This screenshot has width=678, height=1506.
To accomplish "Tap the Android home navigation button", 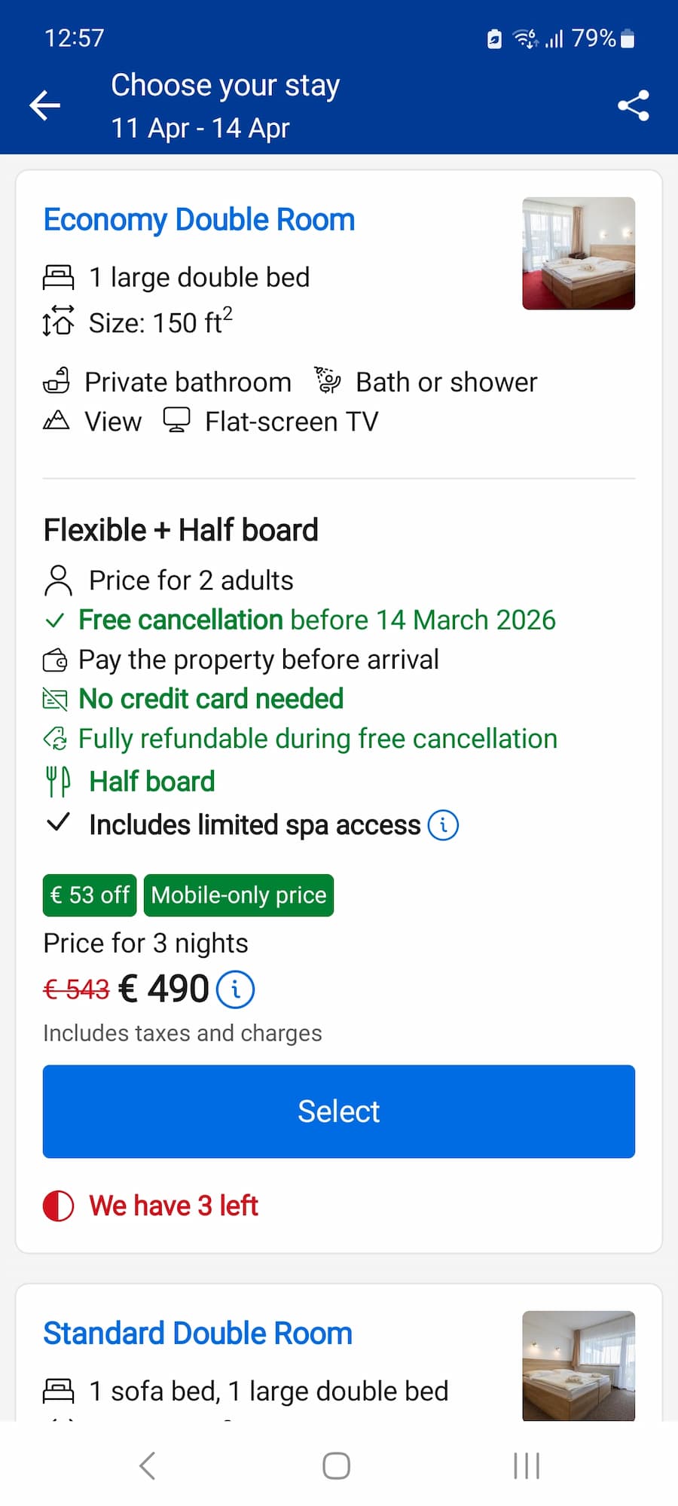I will click(335, 1465).
